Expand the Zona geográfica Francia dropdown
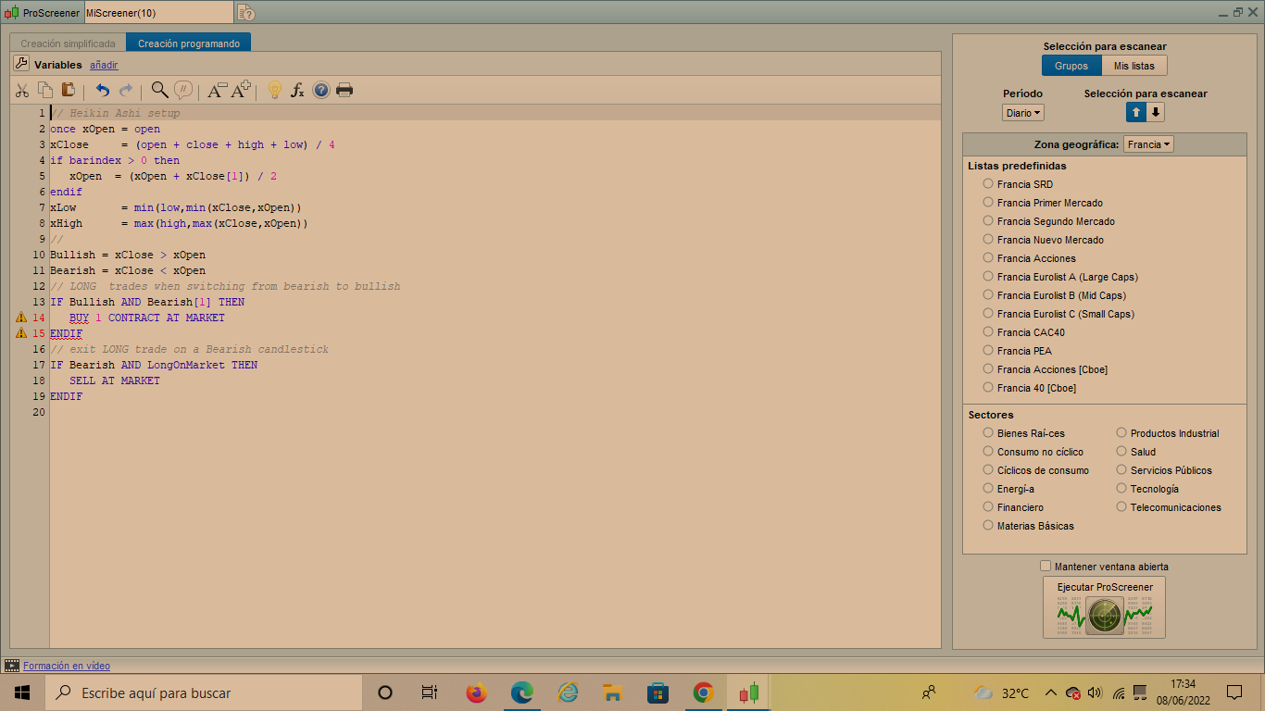Image resolution: width=1265 pixels, height=711 pixels. click(x=1148, y=144)
